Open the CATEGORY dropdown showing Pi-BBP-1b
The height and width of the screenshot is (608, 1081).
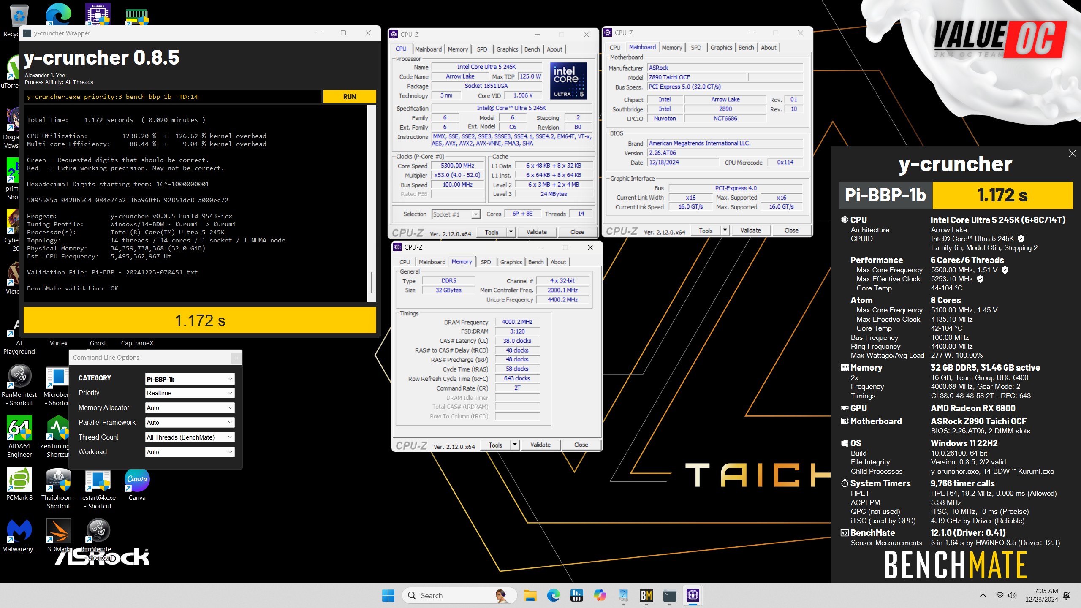[190, 379]
